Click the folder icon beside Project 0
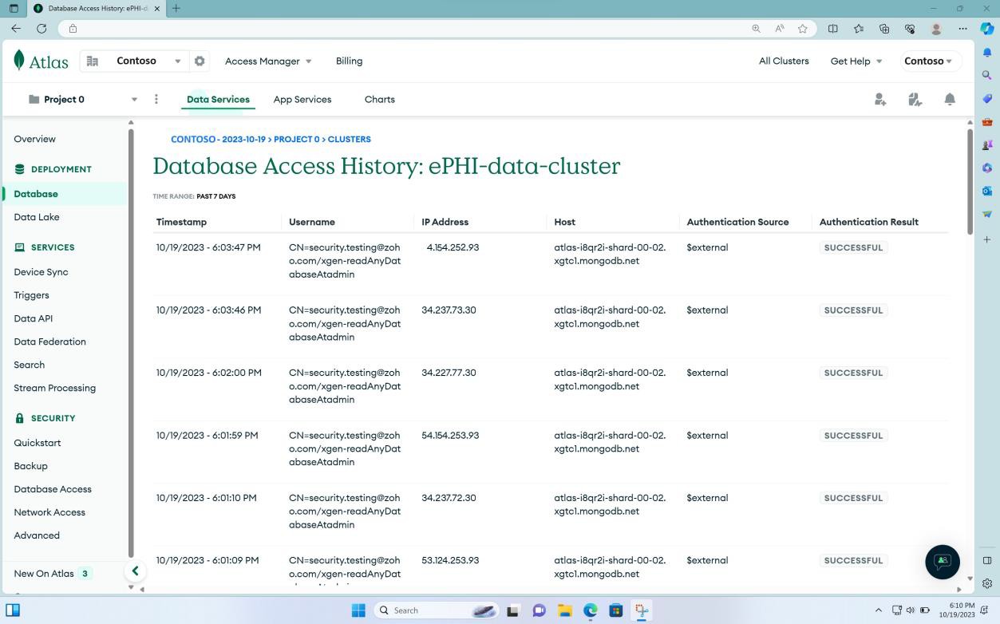The width and height of the screenshot is (1000, 624). [x=34, y=99]
